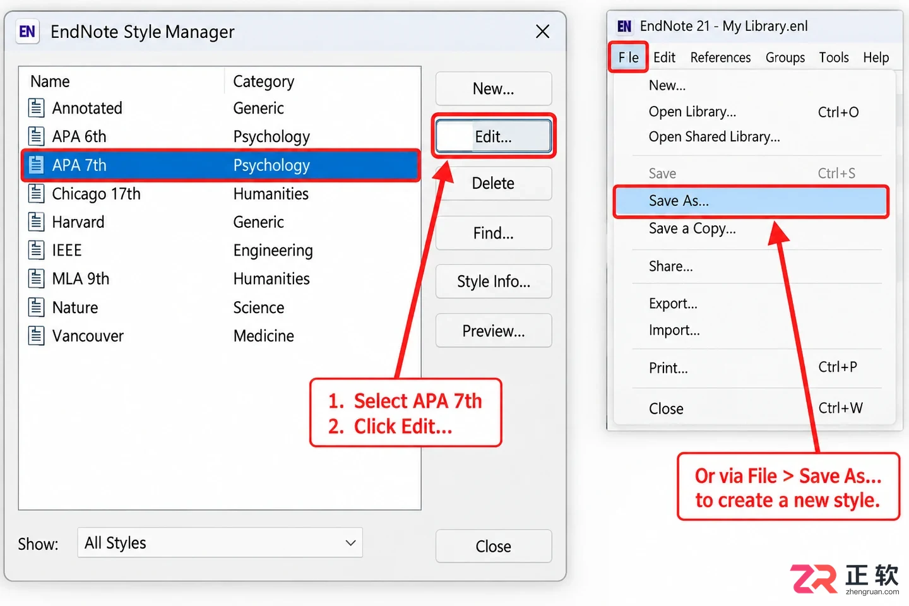Viewport: 909px width, 606px height.
Task: Click the APA 7th style document icon
Action: 37,165
